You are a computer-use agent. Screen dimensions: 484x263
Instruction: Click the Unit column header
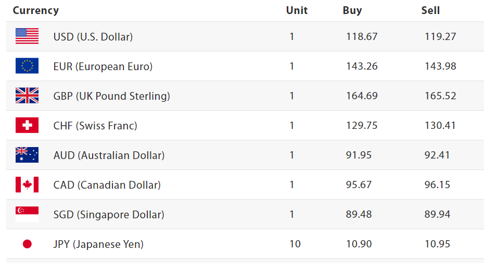(x=297, y=10)
